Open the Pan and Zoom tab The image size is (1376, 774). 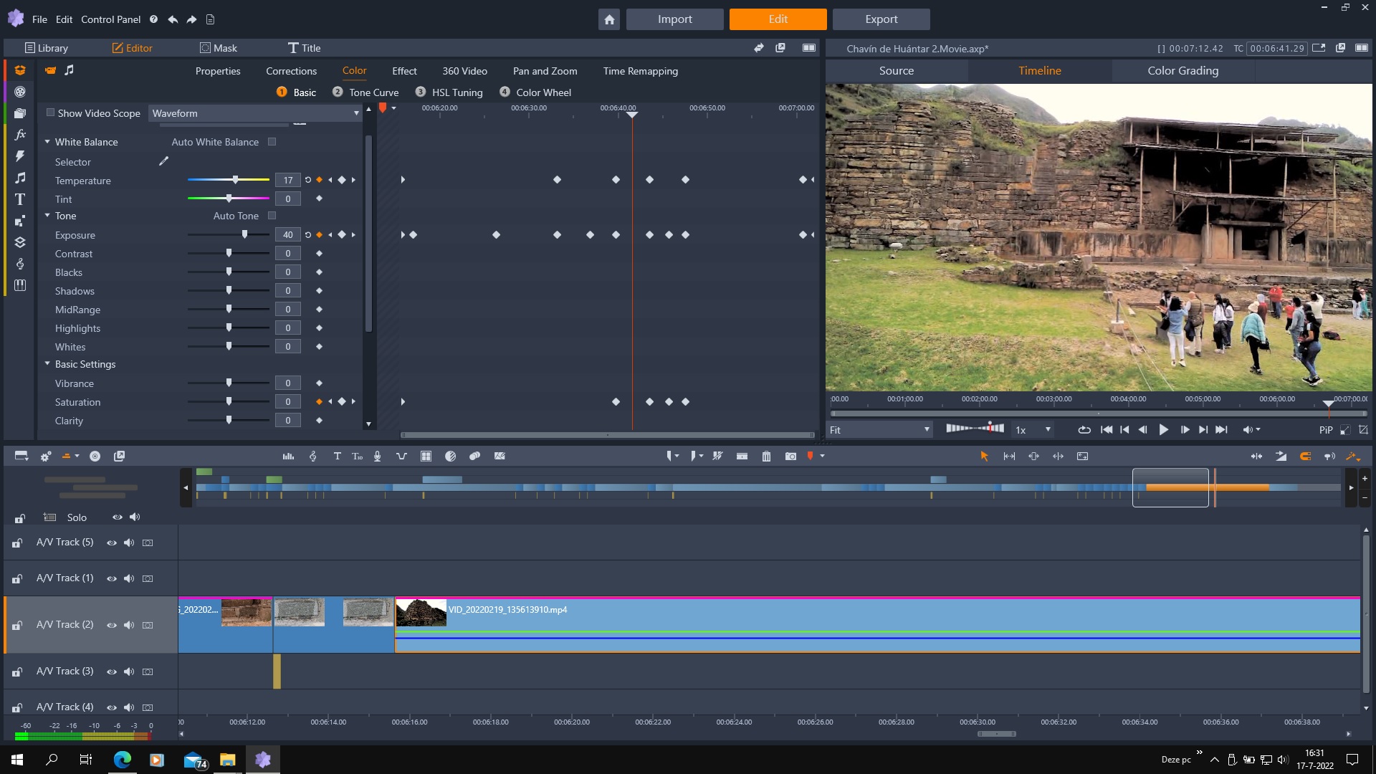(545, 71)
